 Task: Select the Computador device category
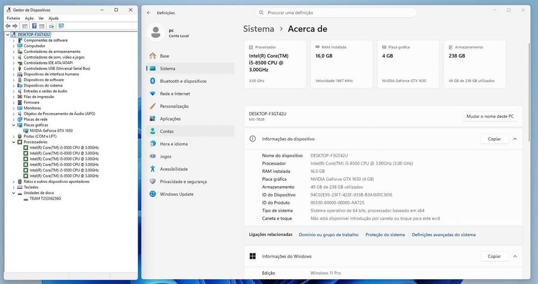point(34,46)
